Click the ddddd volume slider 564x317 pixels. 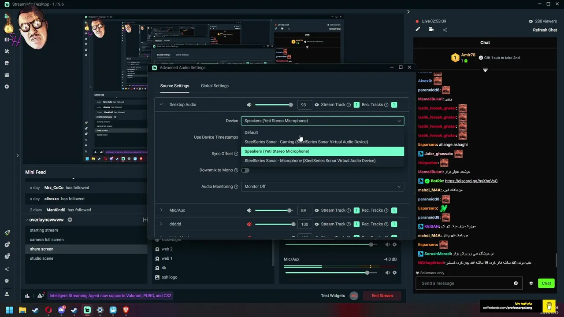[x=275, y=224]
